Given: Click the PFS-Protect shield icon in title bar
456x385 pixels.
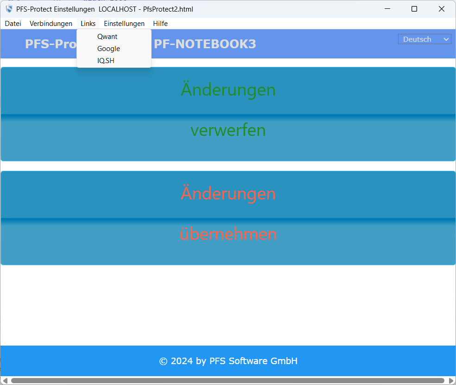Looking at the screenshot, I should point(9,9).
